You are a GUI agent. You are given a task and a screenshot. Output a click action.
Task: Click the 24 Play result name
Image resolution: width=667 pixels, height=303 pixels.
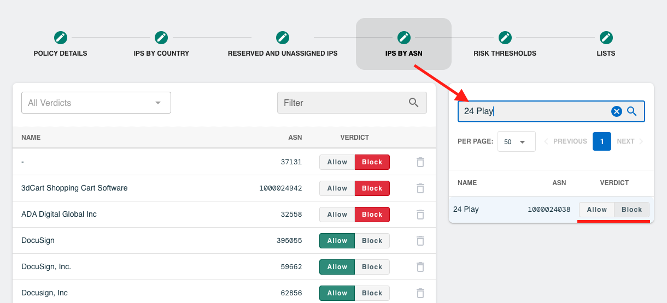click(x=466, y=209)
